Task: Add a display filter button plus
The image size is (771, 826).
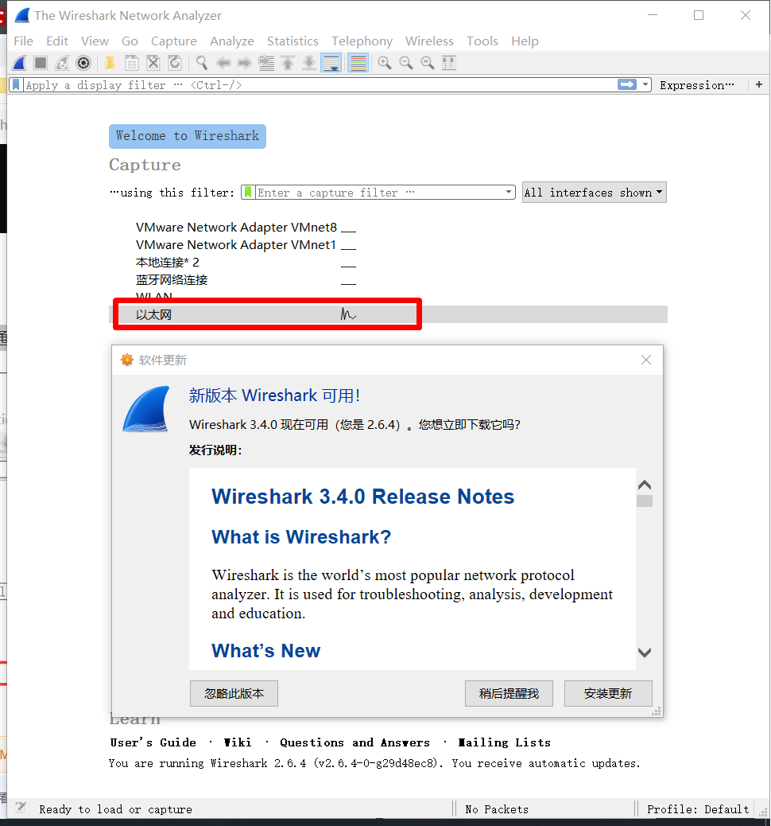Action: point(759,84)
